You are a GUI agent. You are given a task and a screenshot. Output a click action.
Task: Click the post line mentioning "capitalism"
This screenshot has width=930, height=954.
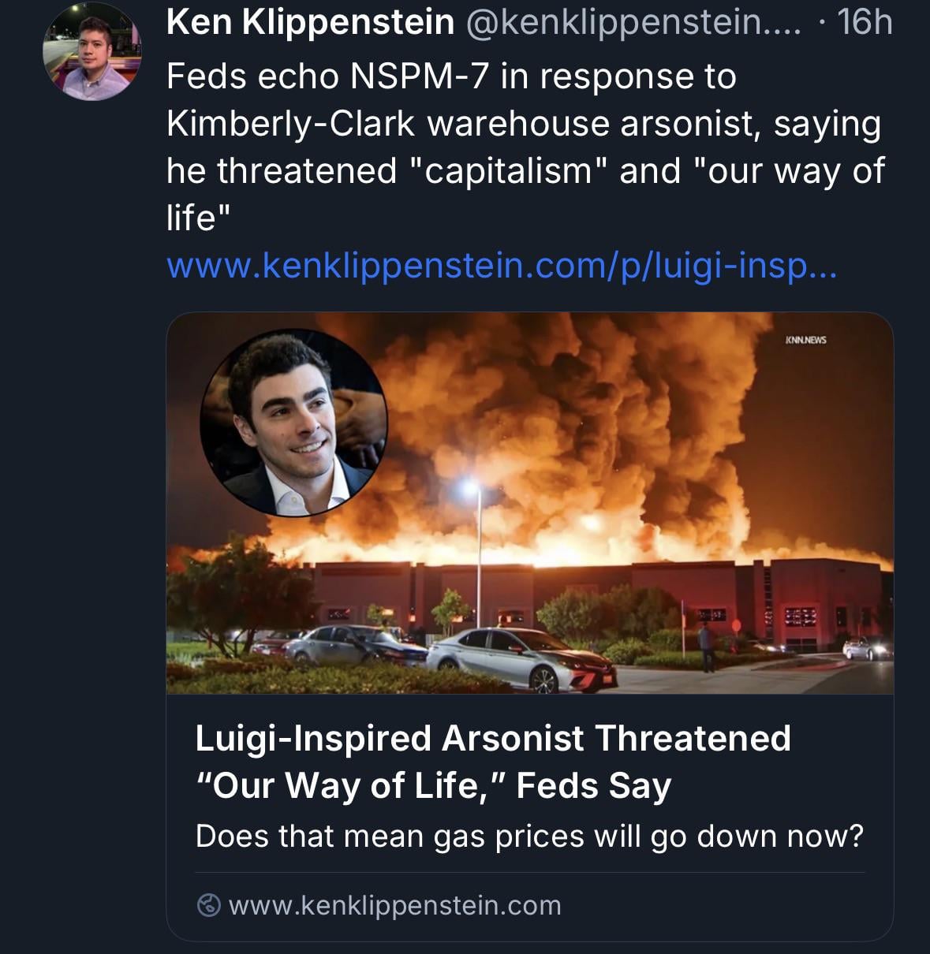pos(525,171)
